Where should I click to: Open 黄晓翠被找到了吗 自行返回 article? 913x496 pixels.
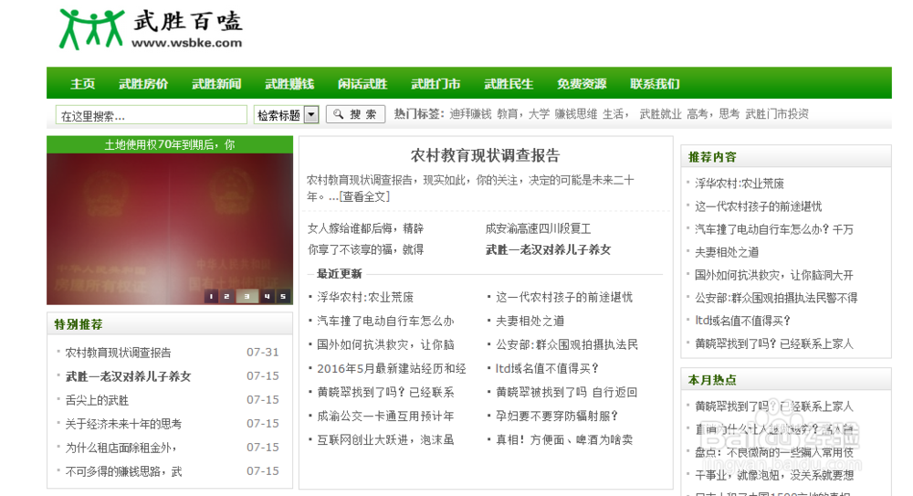coord(567,393)
